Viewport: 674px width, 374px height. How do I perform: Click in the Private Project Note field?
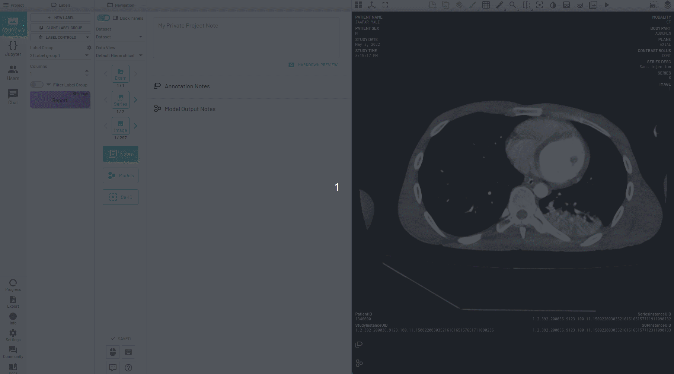pyautogui.click(x=246, y=37)
